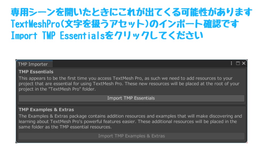273x153 pixels.
Task: Click the Import TMP Essentials button
Action: [131, 98]
